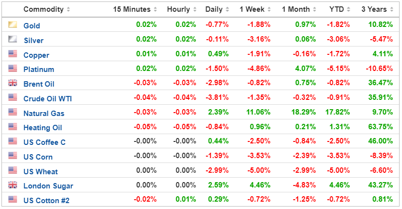Click the US flag beside US Wheat
Viewport: 402px width, 209px height.
pos(13,171)
